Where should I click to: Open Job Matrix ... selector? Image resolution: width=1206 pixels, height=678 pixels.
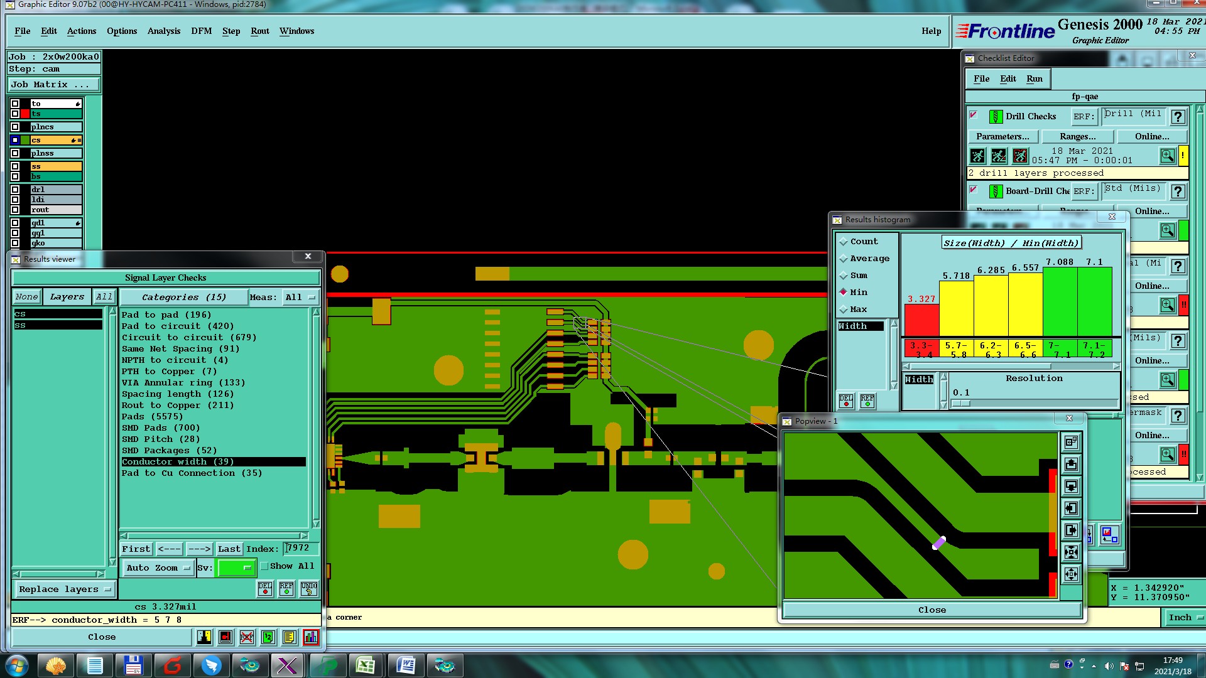coord(54,85)
